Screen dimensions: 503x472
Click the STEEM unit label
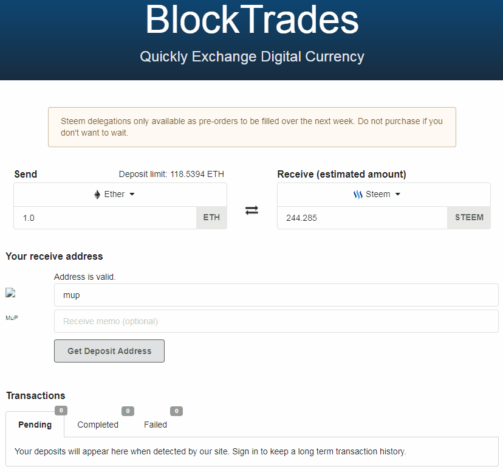pos(469,218)
